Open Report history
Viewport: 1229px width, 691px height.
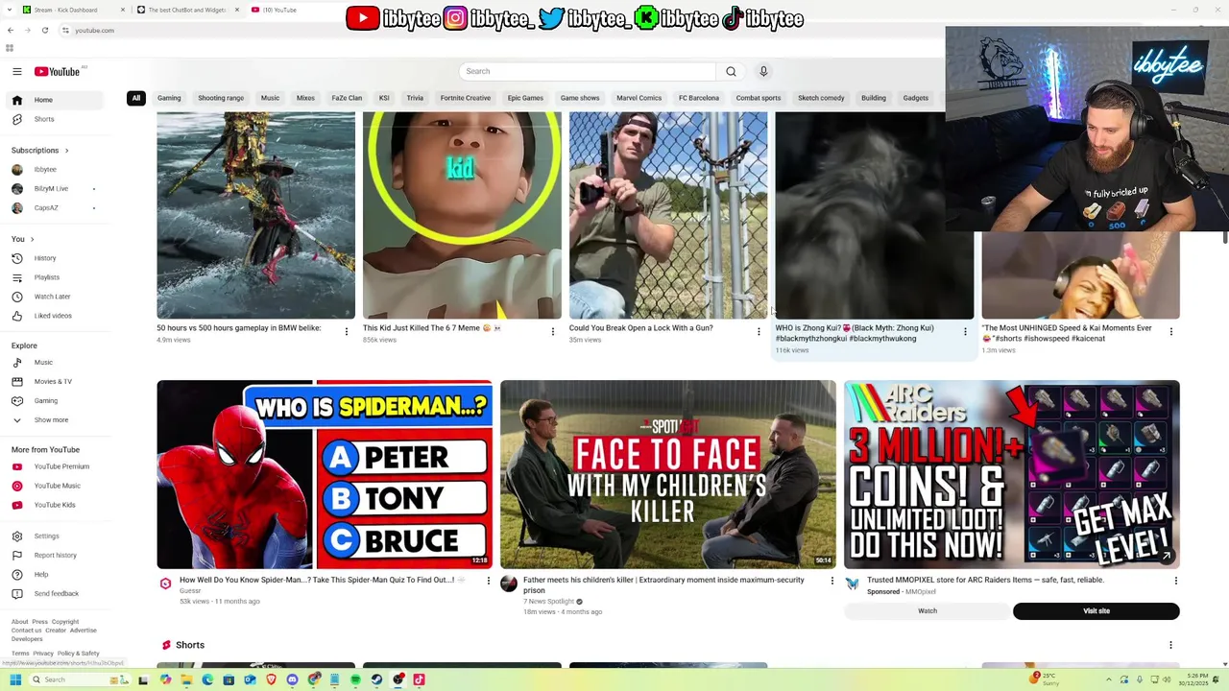click(56, 556)
